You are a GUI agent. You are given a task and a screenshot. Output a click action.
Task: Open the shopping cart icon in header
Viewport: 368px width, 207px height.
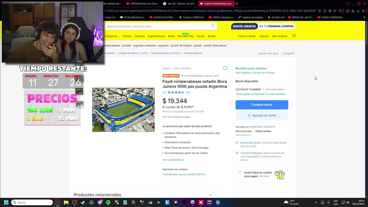(294, 36)
